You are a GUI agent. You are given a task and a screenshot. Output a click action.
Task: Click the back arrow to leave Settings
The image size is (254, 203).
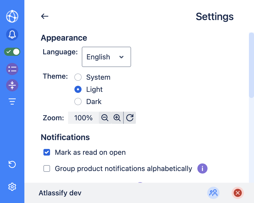tap(45, 16)
